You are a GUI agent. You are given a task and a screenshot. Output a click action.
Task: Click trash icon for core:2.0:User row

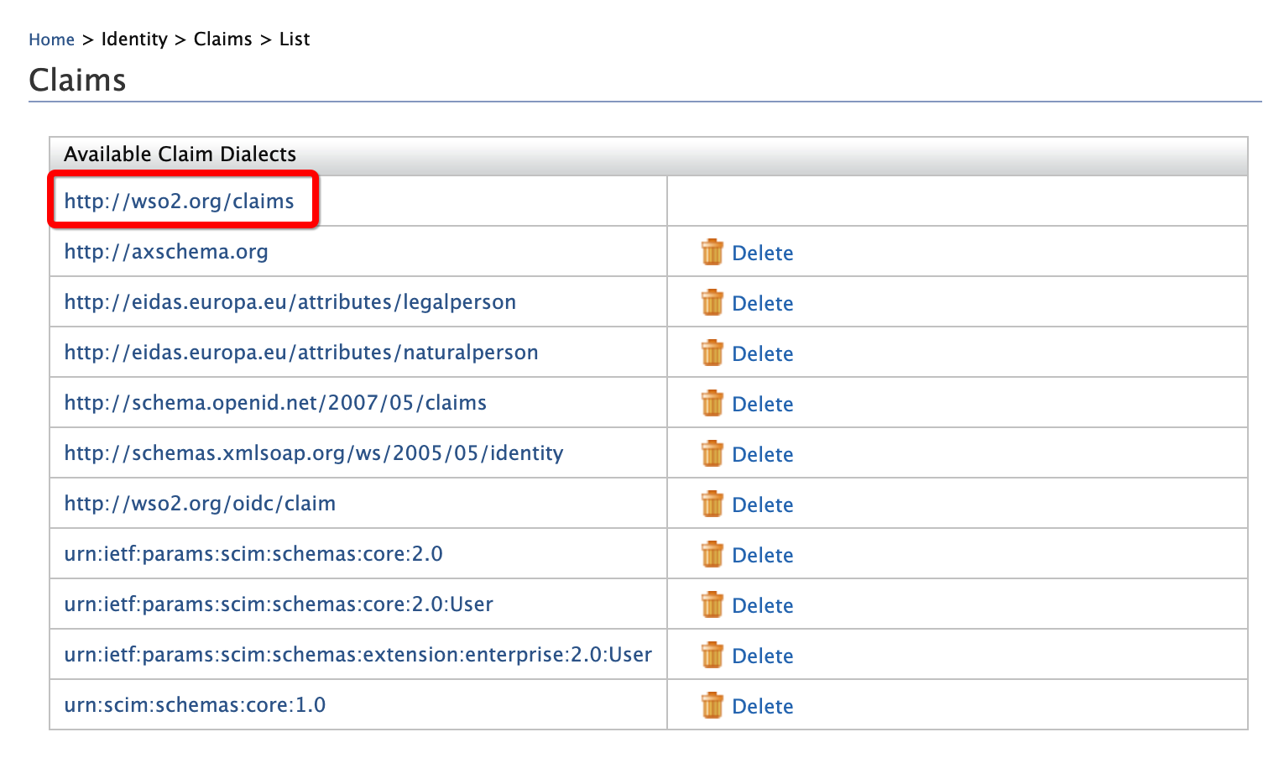click(x=712, y=604)
